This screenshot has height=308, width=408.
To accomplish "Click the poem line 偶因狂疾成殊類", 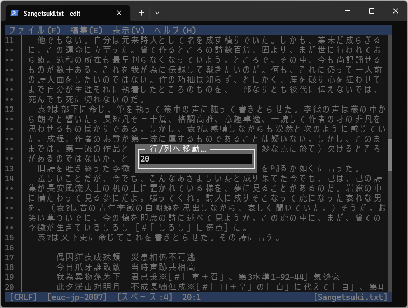I will tap(88, 258).
